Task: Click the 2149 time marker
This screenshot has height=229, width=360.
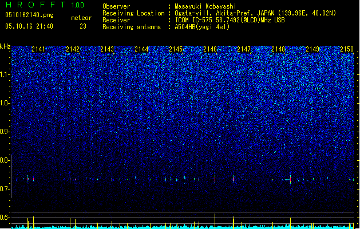Action: click(312, 49)
